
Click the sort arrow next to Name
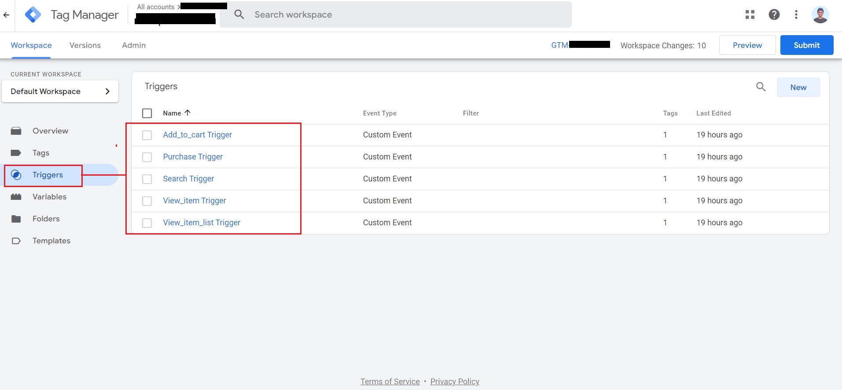(188, 113)
